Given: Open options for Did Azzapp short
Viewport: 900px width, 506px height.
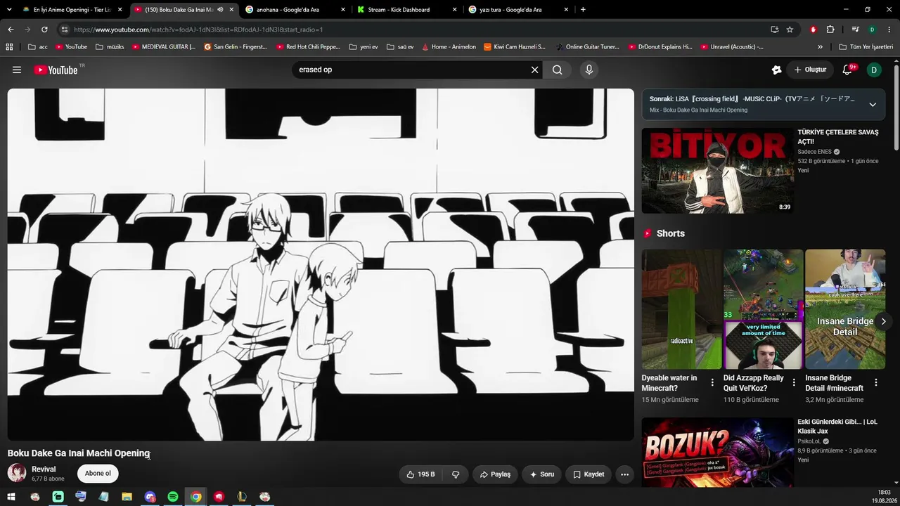Looking at the screenshot, I should click(794, 382).
